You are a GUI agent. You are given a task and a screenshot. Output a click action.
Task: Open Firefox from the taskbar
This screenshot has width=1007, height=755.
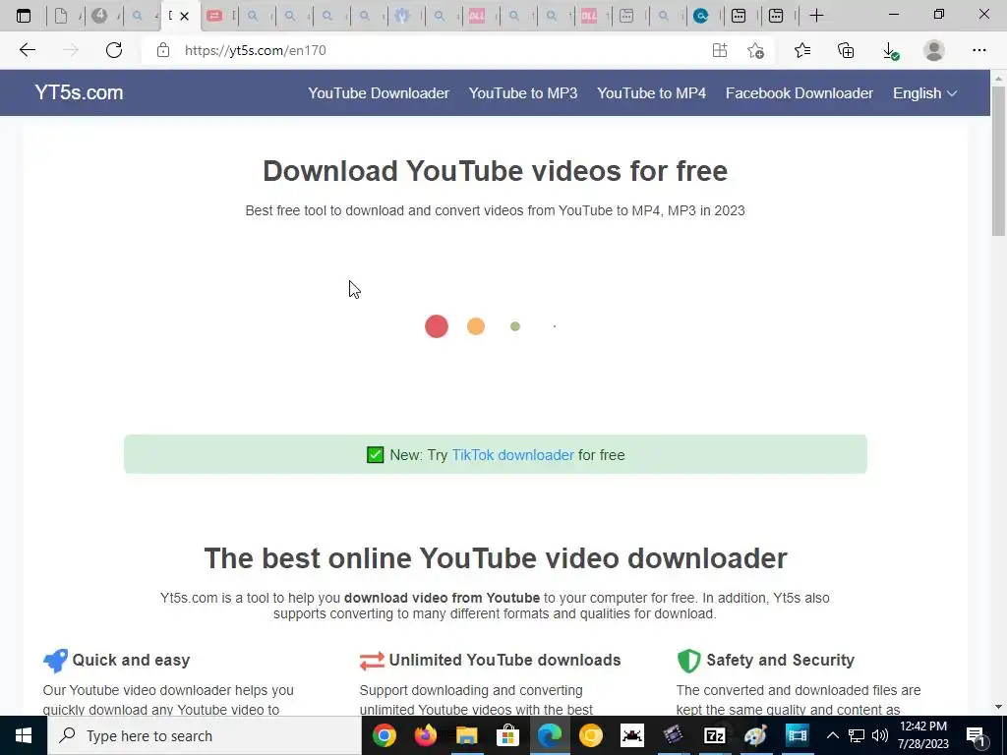click(425, 735)
